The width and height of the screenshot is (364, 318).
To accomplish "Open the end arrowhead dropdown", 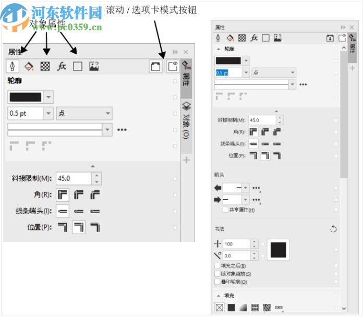I will (246, 200).
